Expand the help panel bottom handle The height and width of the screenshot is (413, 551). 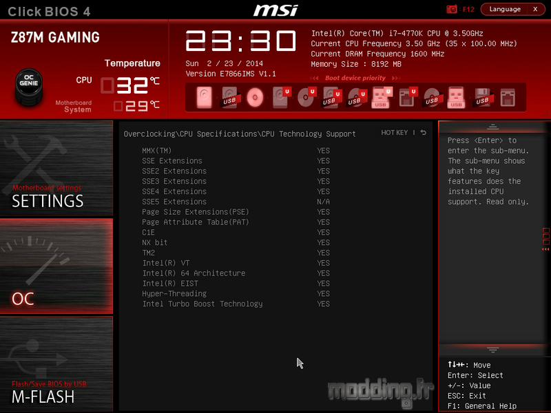click(492, 350)
